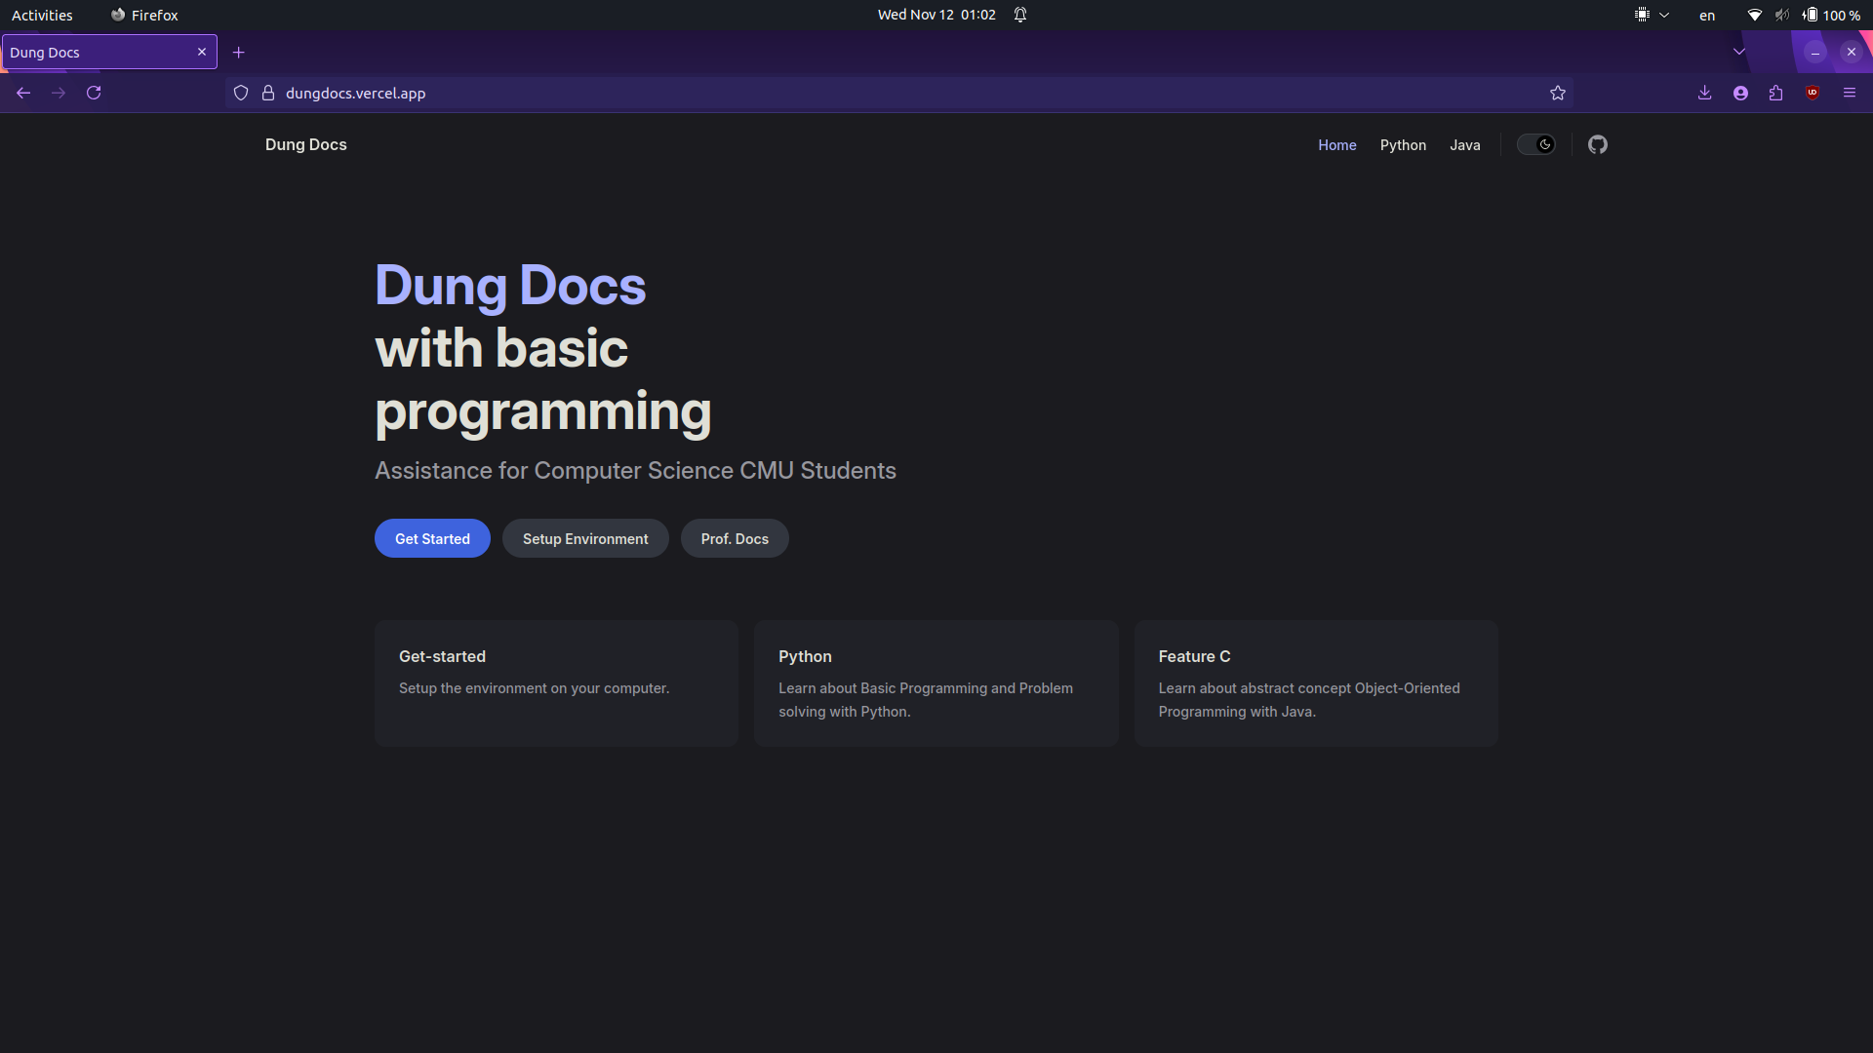Screen dimensions: 1873x1053
Task: Click the Feature C card
Action: tap(1316, 683)
